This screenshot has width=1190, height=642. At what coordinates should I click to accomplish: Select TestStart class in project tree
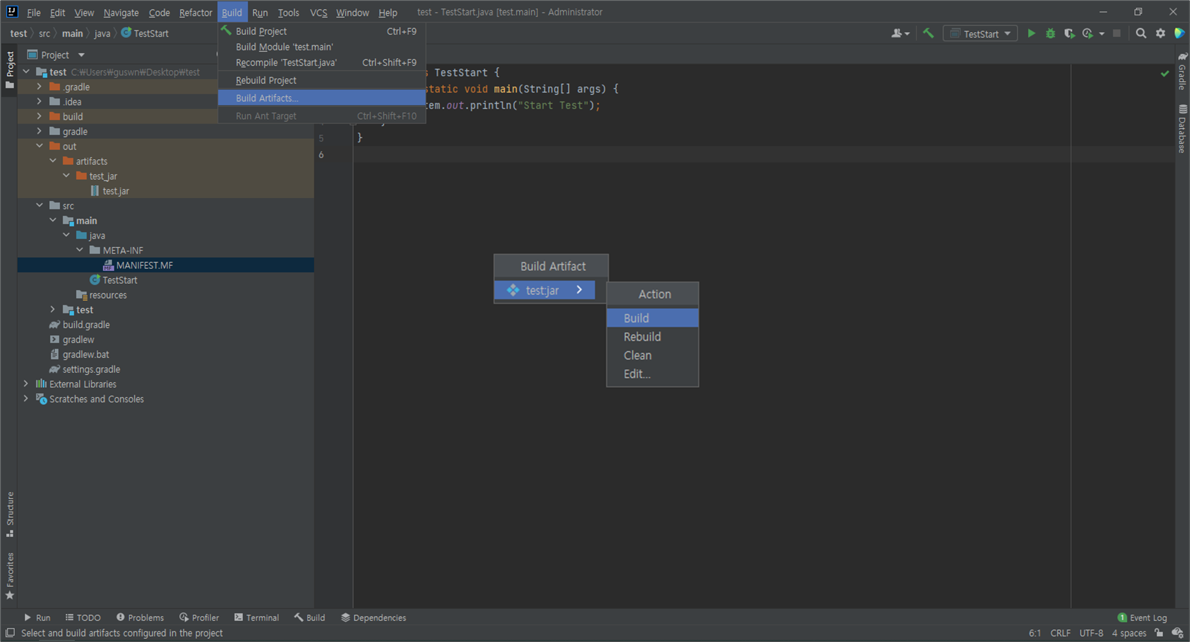pos(119,280)
